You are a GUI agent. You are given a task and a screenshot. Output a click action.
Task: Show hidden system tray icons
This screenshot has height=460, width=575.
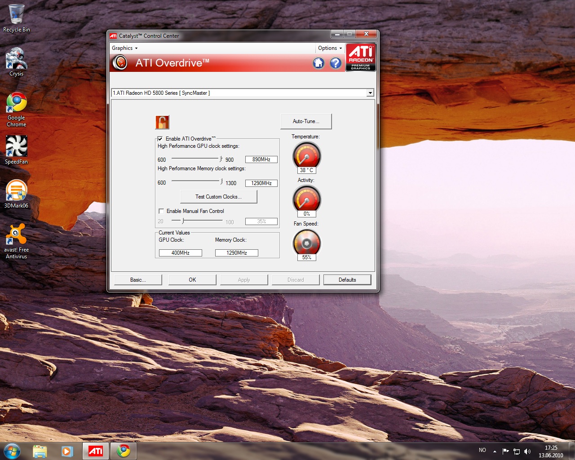click(x=495, y=451)
